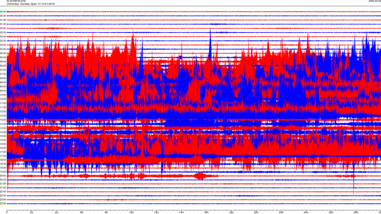Viewport: 381px width, 214px height.
Task: Select the 19:30 trace time label
Action: pos(3,172)
